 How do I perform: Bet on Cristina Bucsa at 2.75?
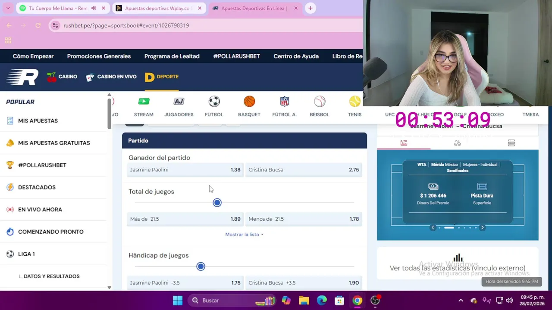[304, 170]
